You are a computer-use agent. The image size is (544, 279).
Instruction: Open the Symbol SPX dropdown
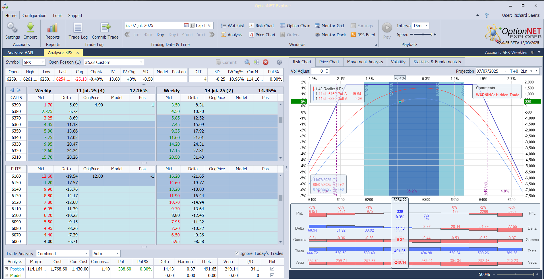point(43,62)
